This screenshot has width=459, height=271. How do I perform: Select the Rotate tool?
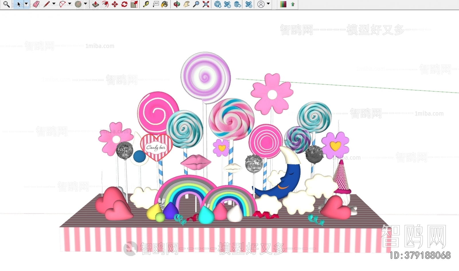click(124, 4)
